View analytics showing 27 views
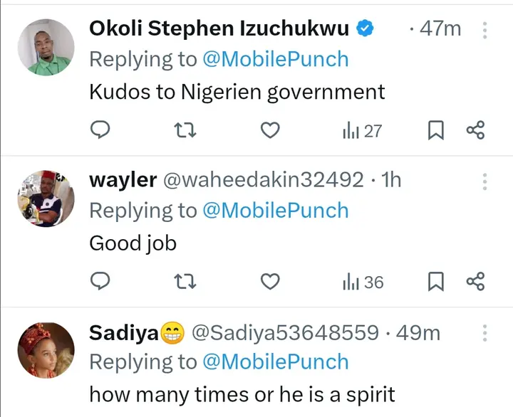 pos(362,130)
